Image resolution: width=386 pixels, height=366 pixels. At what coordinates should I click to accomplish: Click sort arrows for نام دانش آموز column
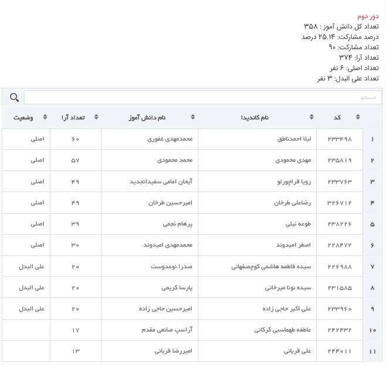tap(192, 118)
